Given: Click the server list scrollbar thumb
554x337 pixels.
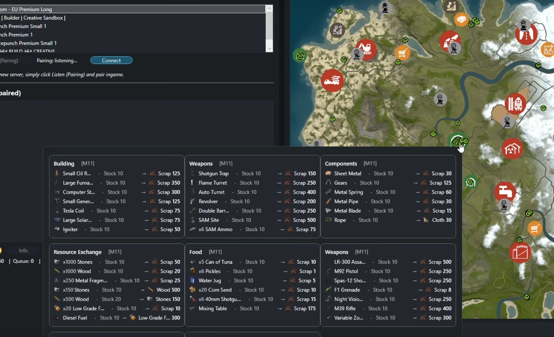Looking at the screenshot, I should (270, 25).
